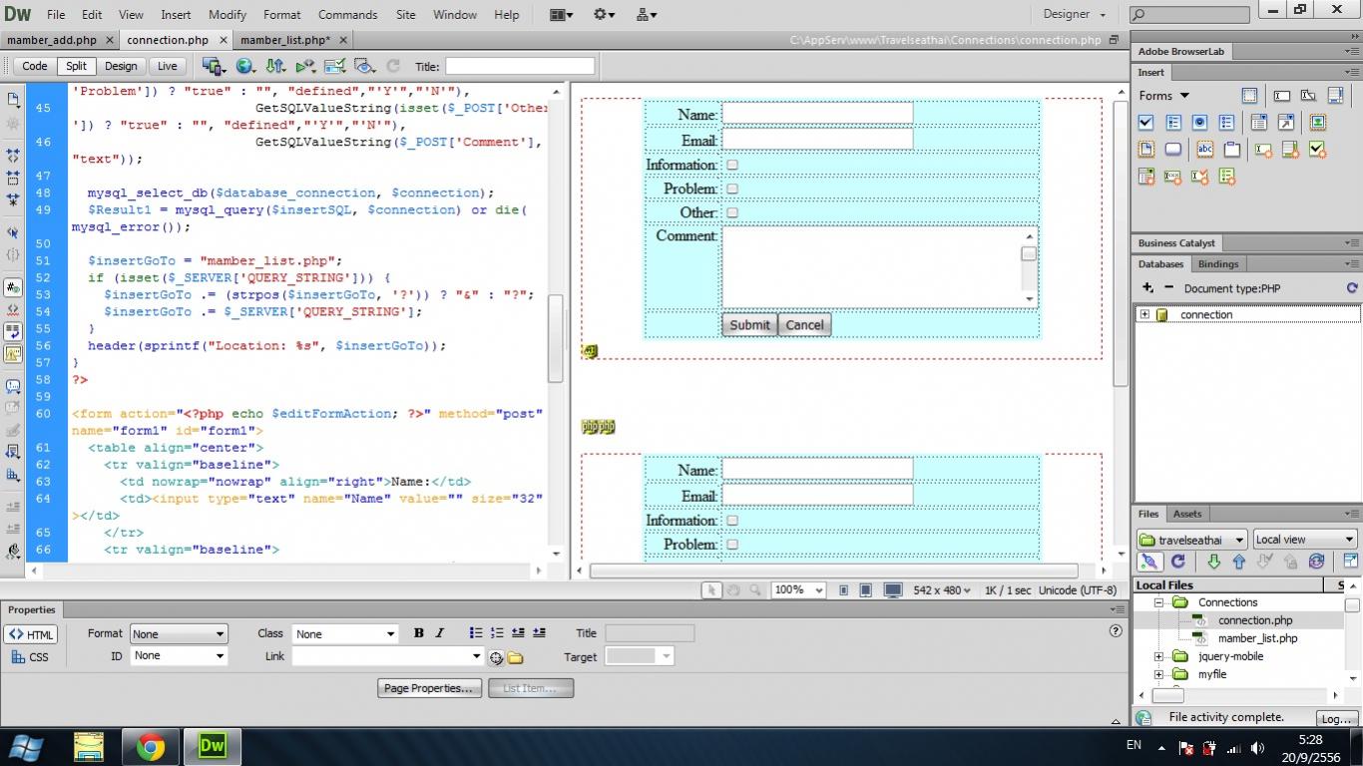Viewport: 1363px width, 766px height.
Task: Open Modify menu
Action: [227, 15]
